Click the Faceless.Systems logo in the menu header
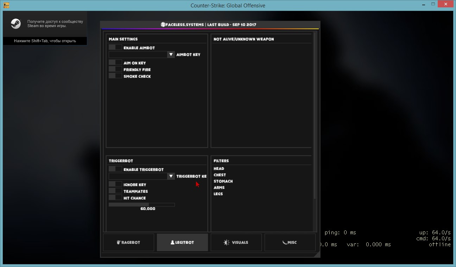Image resolution: width=456 pixels, height=267 pixels. (163, 25)
